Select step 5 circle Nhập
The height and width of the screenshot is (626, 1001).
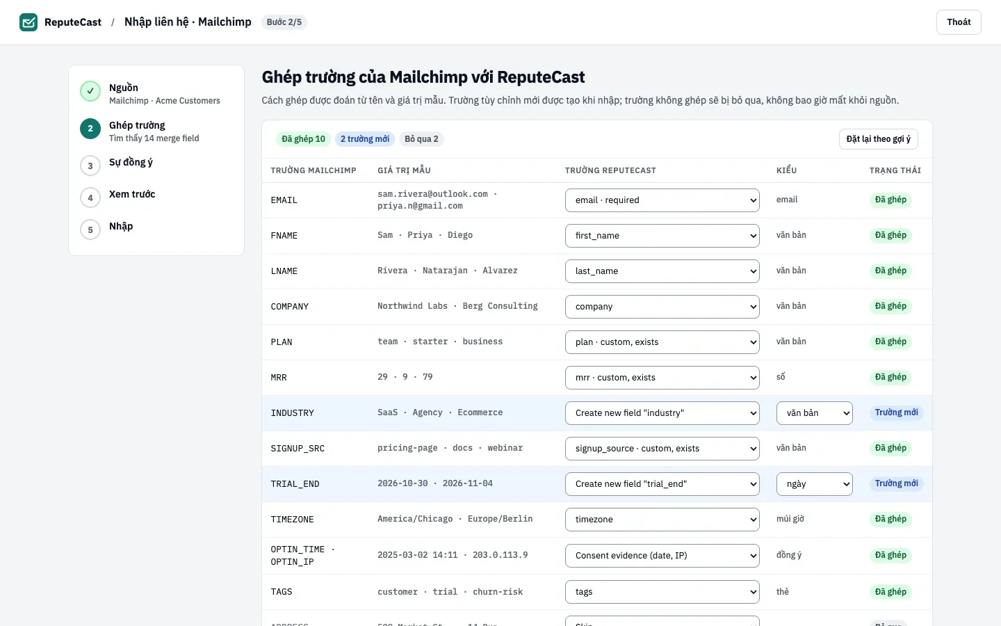click(90, 230)
